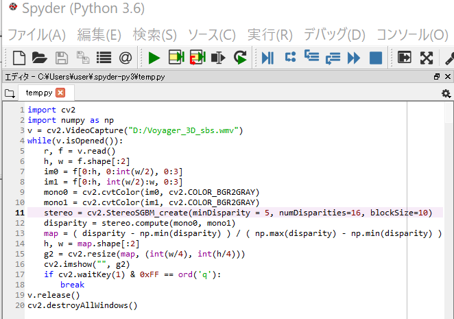Screen dimensions: 454x319
Task: Open the 検索(S) menu
Action: click(x=154, y=35)
